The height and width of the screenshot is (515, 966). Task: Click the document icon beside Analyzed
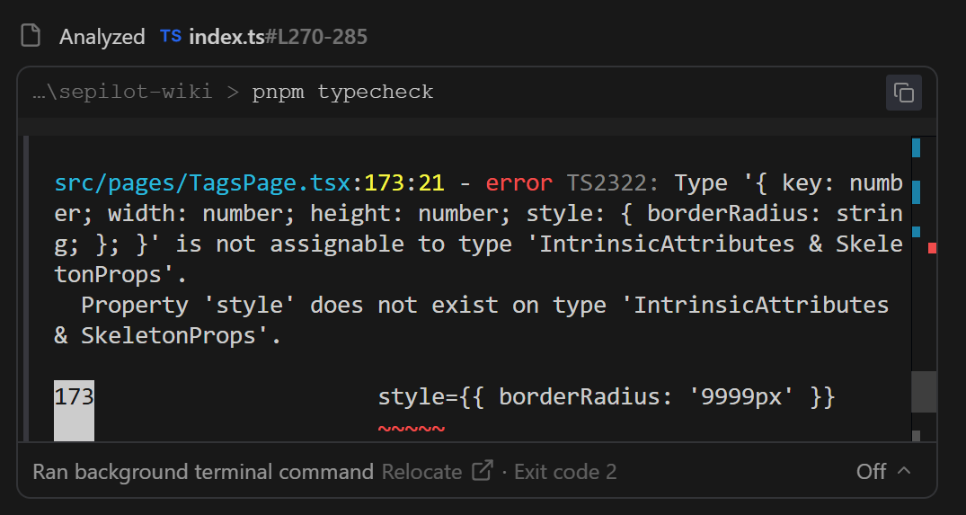(31, 36)
